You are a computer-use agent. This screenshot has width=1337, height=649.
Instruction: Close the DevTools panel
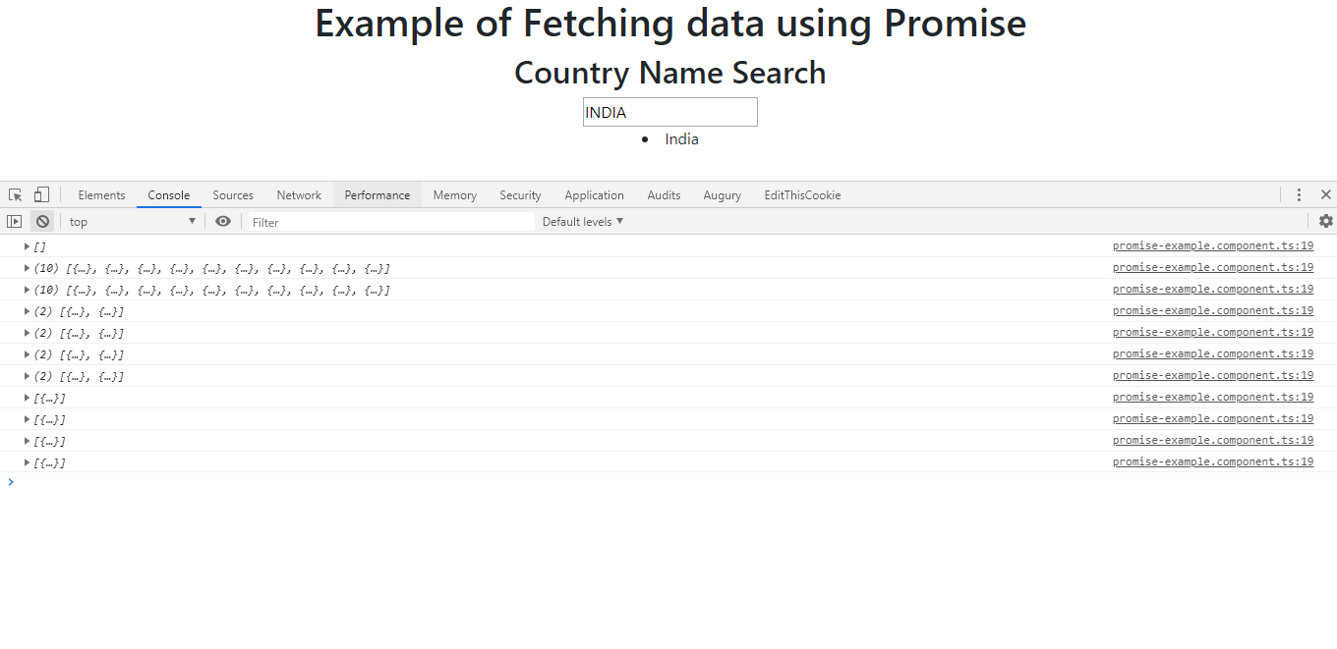(1325, 195)
